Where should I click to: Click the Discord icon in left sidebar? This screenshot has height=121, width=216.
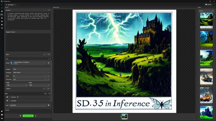(x=2, y=115)
